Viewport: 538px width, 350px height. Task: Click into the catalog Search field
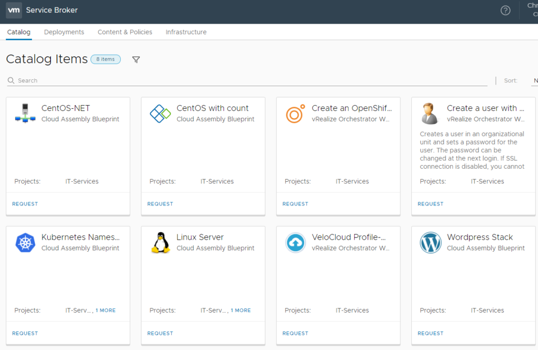coord(247,80)
